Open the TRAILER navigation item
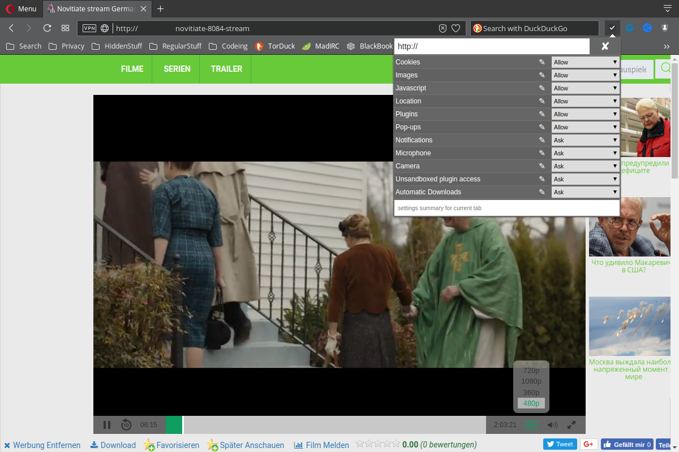 point(226,69)
